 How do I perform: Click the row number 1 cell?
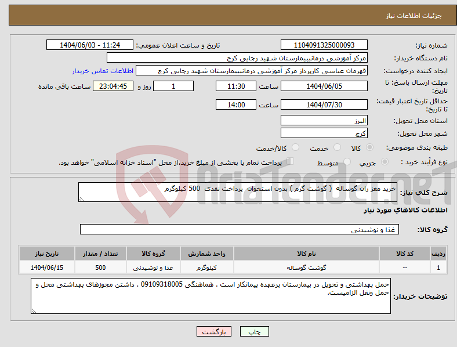[438, 268]
